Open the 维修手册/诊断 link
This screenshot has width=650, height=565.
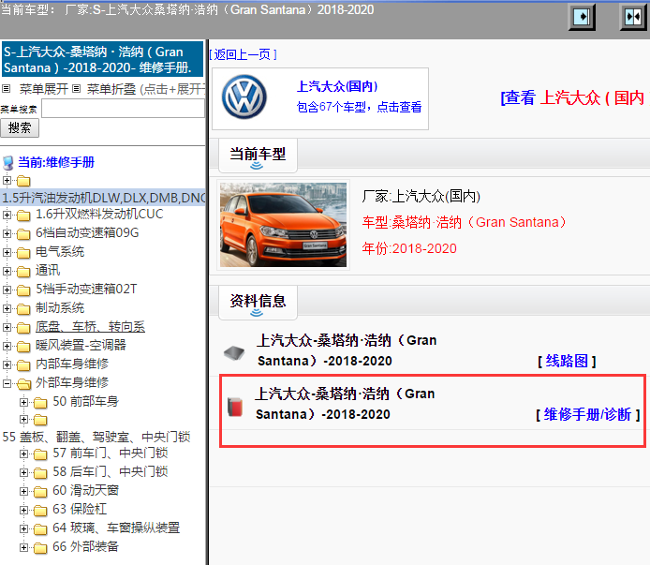(x=588, y=414)
